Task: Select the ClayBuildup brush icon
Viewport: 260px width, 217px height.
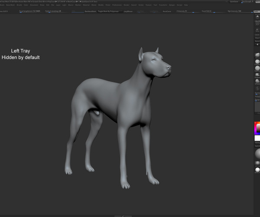Action: [257, 62]
